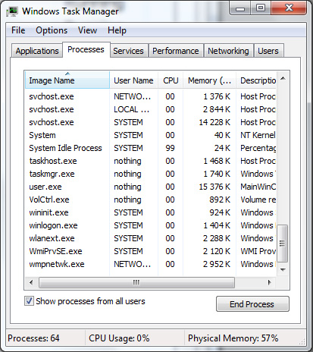Screen dimensions: 313x352
Task: Maximize the Task Manager window
Action: pos(261,8)
